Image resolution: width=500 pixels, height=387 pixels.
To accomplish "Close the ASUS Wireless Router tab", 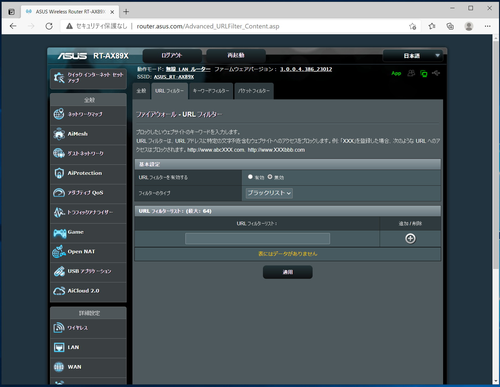I will click(112, 12).
